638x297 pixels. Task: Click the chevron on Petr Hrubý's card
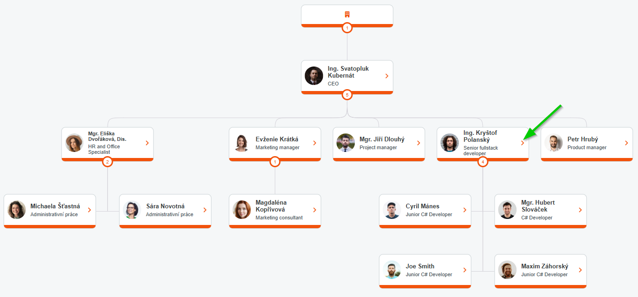click(626, 143)
